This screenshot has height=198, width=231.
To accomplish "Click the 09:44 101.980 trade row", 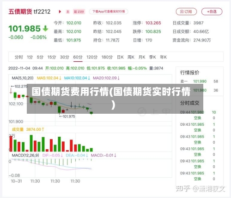I will click(198, 112).
